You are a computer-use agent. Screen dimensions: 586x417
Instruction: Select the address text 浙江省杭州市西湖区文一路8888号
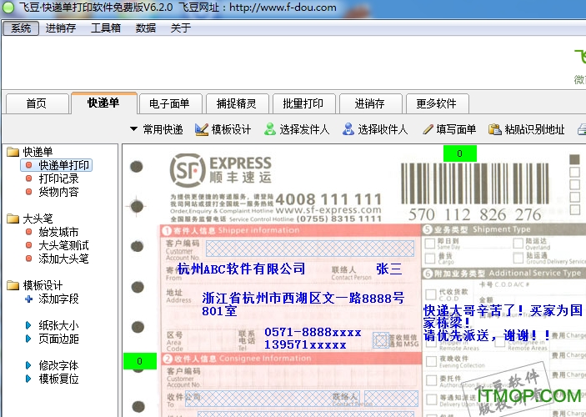[303, 298]
